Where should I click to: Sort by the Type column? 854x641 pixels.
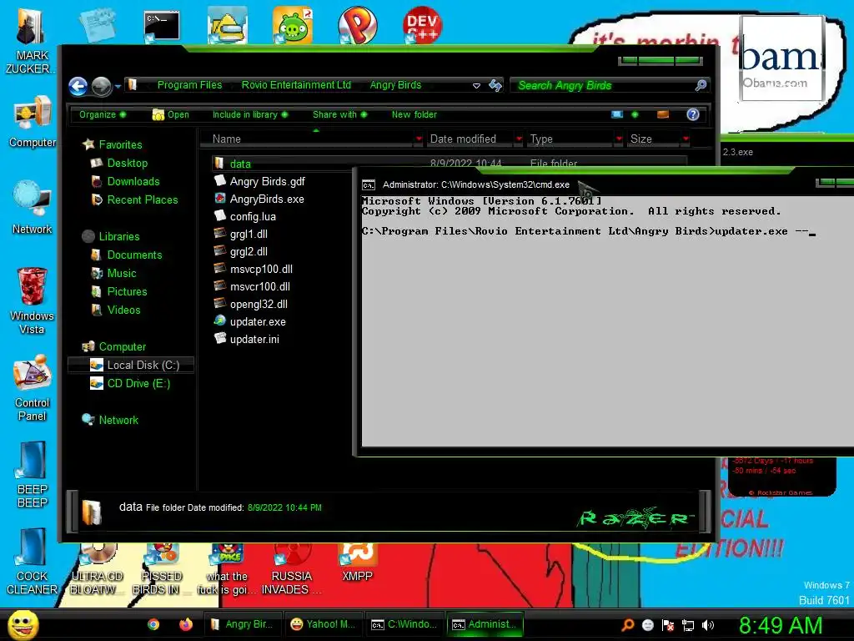(570, 139)
